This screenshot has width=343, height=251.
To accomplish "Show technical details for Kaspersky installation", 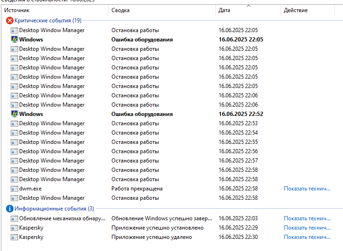I will click(307, 228).
